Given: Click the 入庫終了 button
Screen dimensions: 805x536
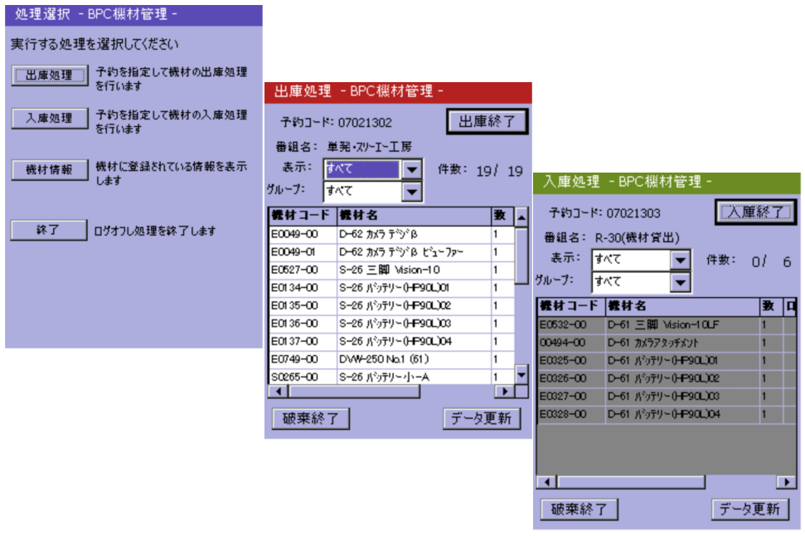Looking at the screenshot, I should coord(754,212).
